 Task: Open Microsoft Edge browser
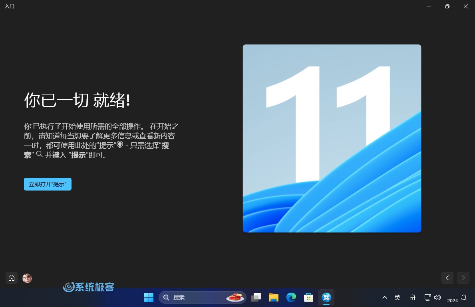point(291,297)
